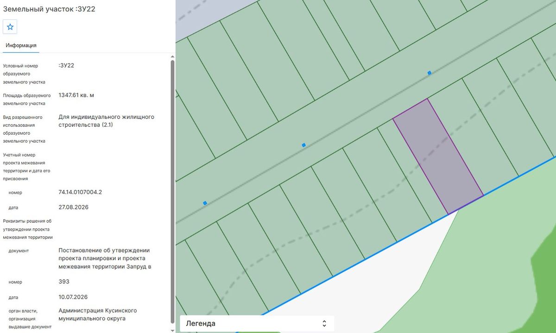This screenshot has width=556, height=333.
Task: Click the lower-left blue square map marker
Action: (x=205, y=203)
